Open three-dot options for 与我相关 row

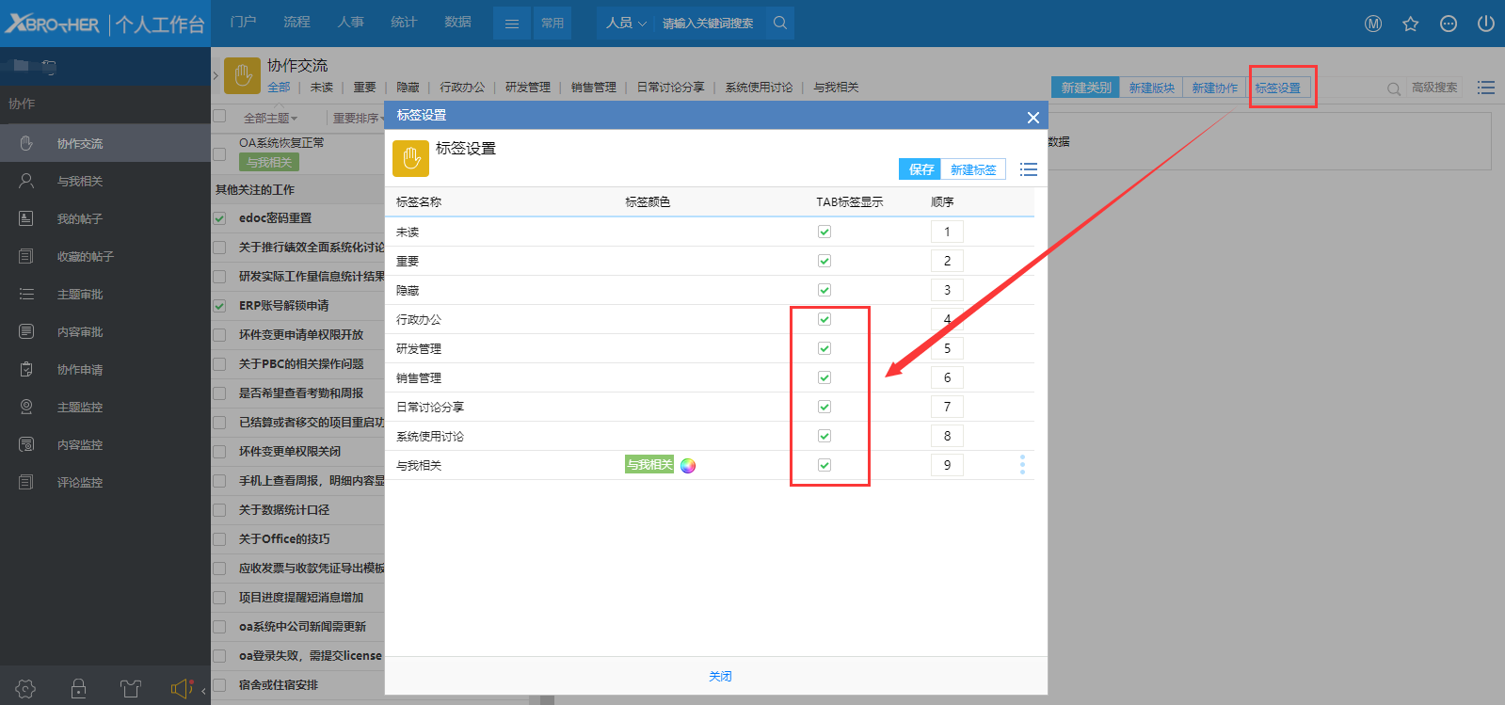[x=1022, y=465]
